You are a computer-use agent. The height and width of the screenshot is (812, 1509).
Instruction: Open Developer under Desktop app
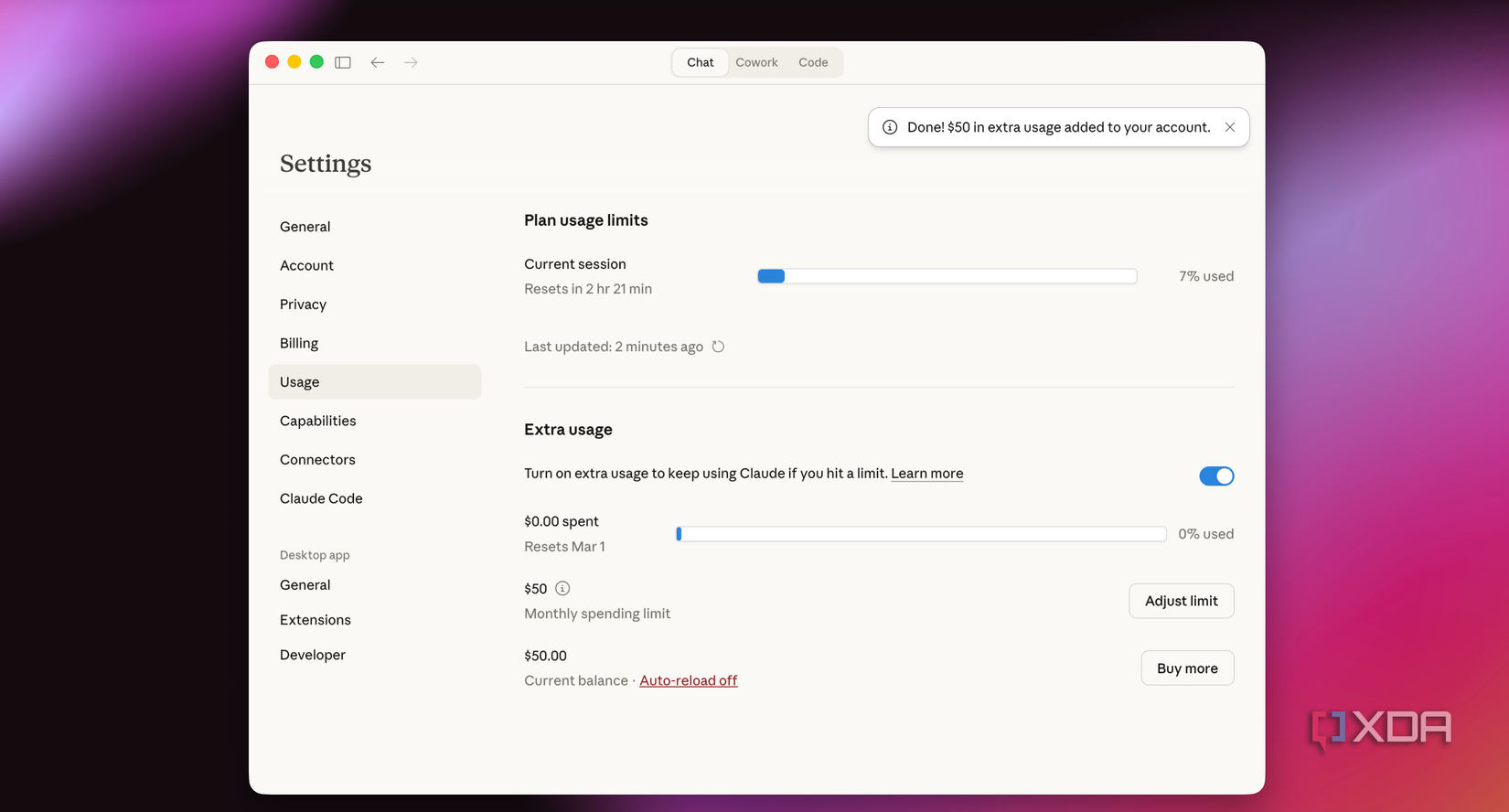313,655
